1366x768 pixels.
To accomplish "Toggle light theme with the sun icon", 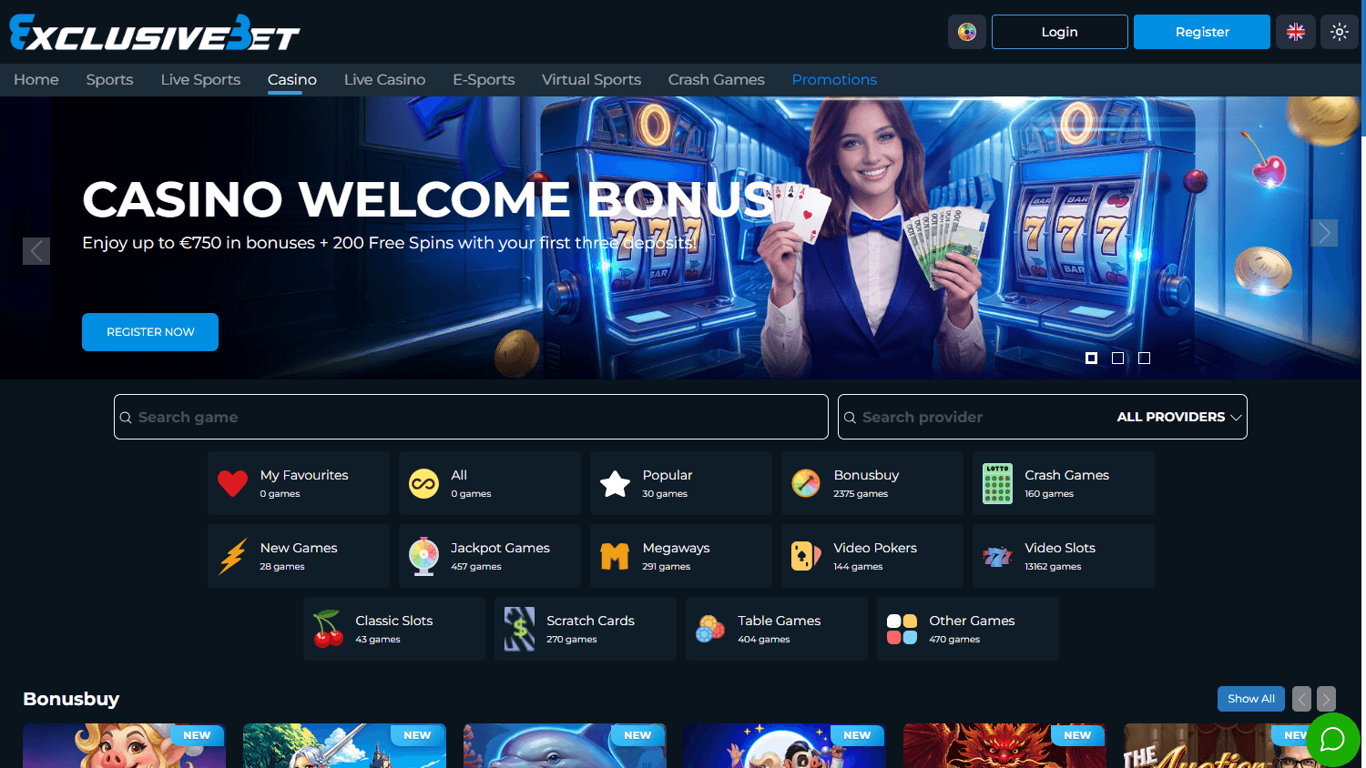I will (1340, 31).
